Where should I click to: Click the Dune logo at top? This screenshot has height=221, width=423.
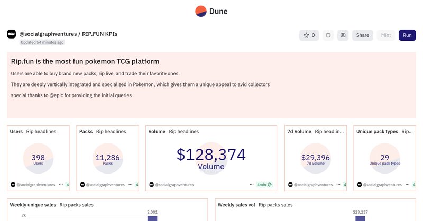click(211, 11)
